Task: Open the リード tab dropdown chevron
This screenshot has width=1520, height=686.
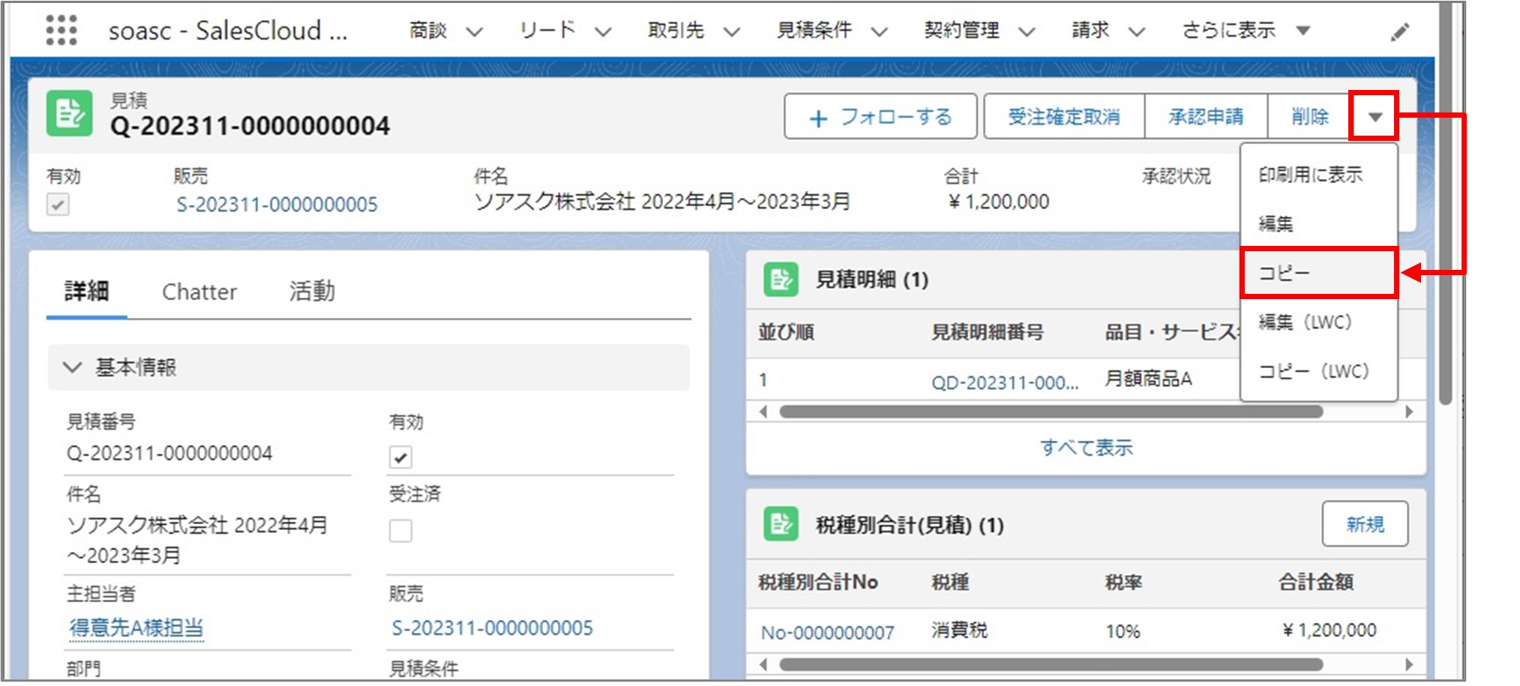Action: point(603,31)
